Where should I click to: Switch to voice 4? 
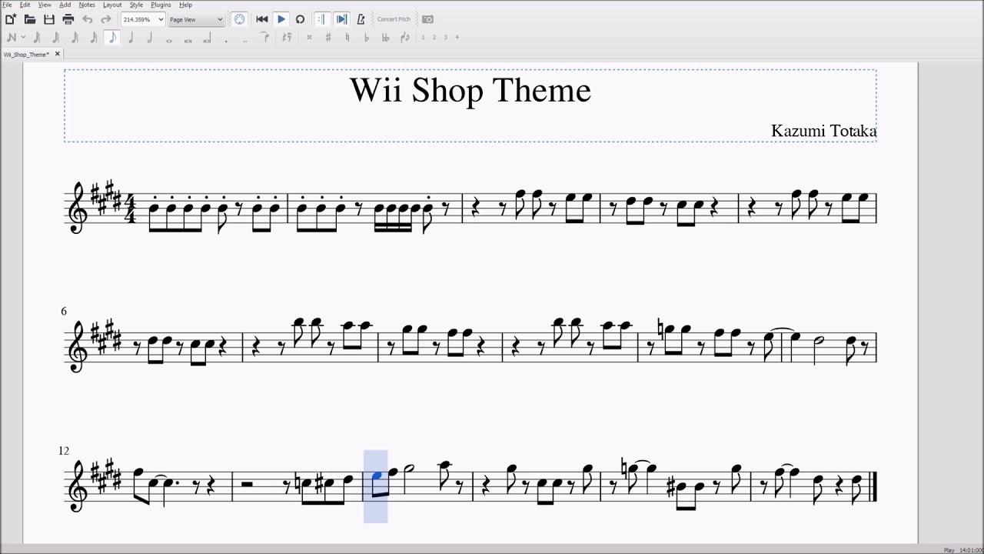pyautogui.click(x=457, y=37)
